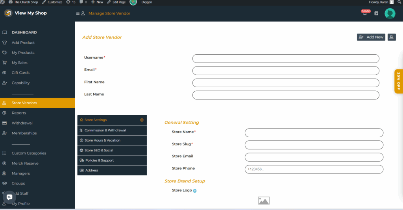Click the Add New vendor button
The width and height of the screenshot is (403, 210).
pyautogui.click(x=371, y=37)
